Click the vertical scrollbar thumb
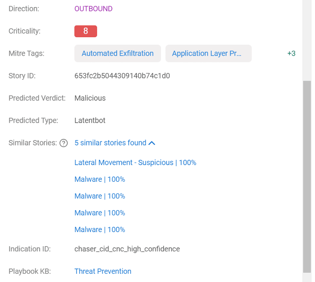This screenshot has width=315, height=282. point(307,177)
